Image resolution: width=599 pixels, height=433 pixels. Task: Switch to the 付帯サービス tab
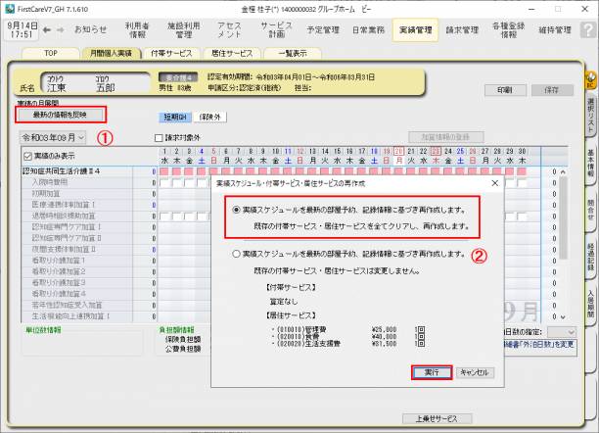[171, 53]
